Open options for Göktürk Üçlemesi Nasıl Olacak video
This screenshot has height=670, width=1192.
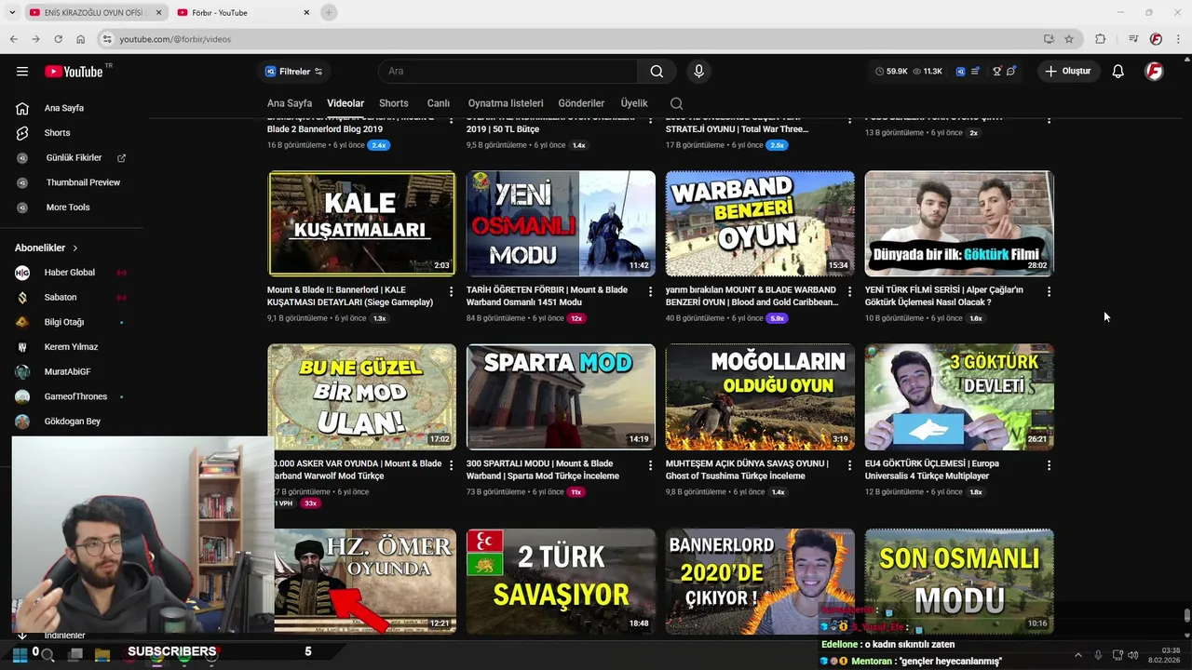[x=1049, y=291]
